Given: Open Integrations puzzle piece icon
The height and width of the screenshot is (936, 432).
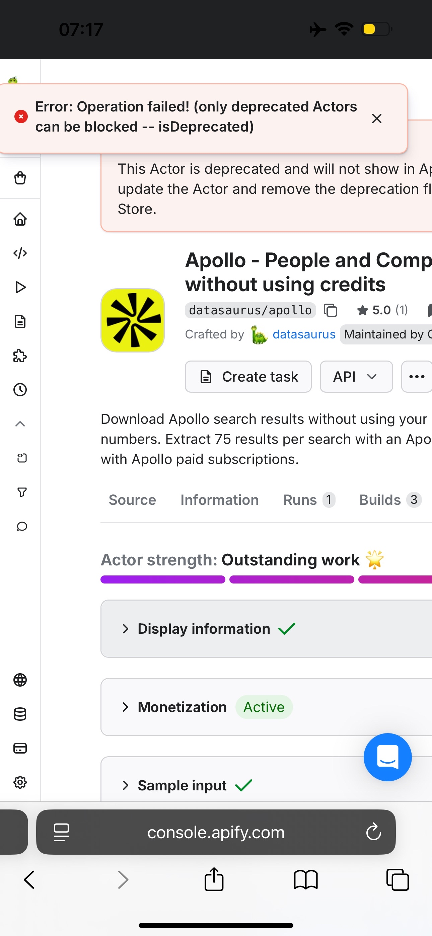Looking at the screenshot, I should click(20, 356).
